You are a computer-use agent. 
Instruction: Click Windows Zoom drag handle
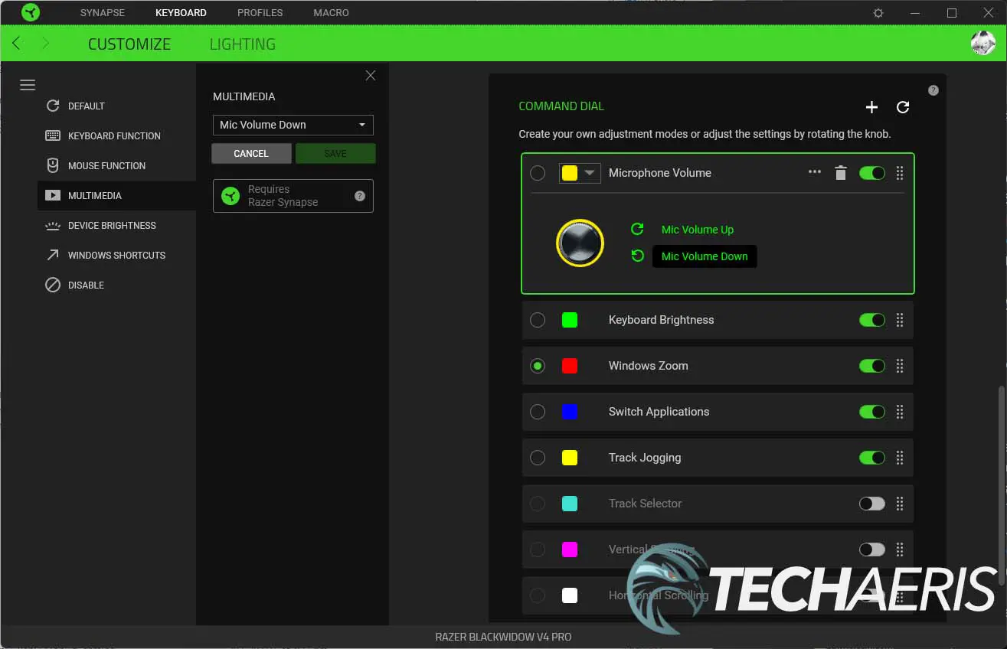tap(900, 366)
